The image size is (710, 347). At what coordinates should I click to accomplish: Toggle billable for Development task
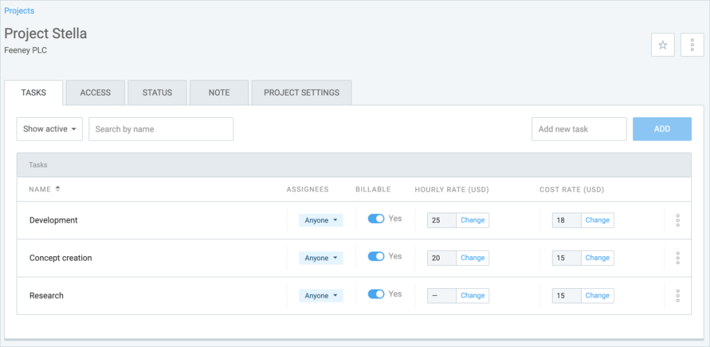[376, 218]
